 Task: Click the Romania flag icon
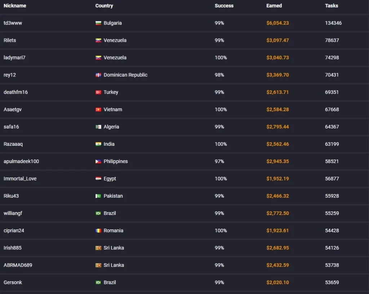[x=98, y=231]
